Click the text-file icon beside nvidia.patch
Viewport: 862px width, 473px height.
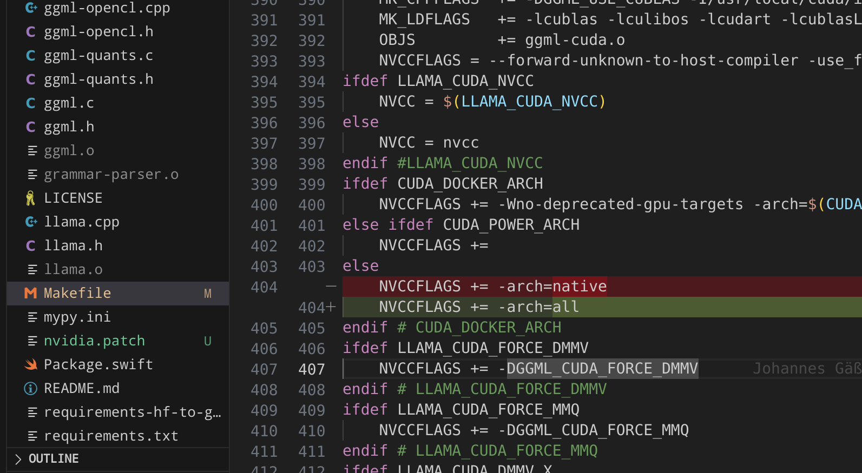[32, 341]
